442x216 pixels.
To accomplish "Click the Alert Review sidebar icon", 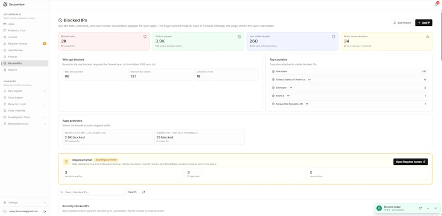I will click(5, 50).
